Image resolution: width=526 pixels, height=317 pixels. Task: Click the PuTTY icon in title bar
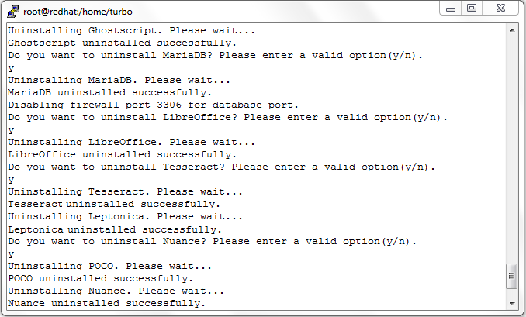click(x=12, y=12)
